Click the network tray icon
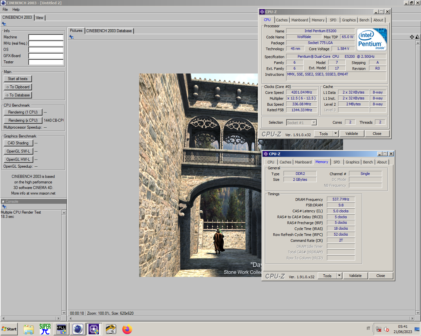The width and height of the screenshot is (421, 336). point(379,329)
